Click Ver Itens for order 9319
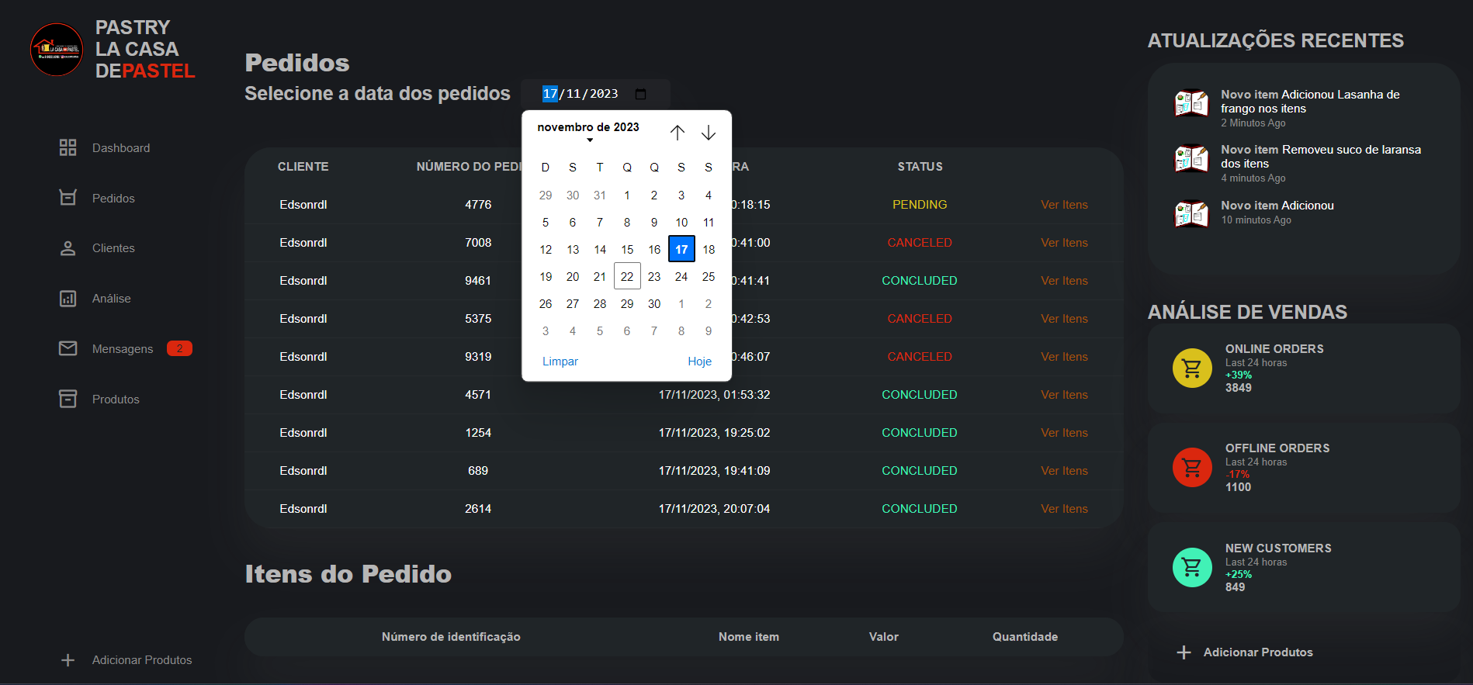1473x685 pixels. point(1064,357)
